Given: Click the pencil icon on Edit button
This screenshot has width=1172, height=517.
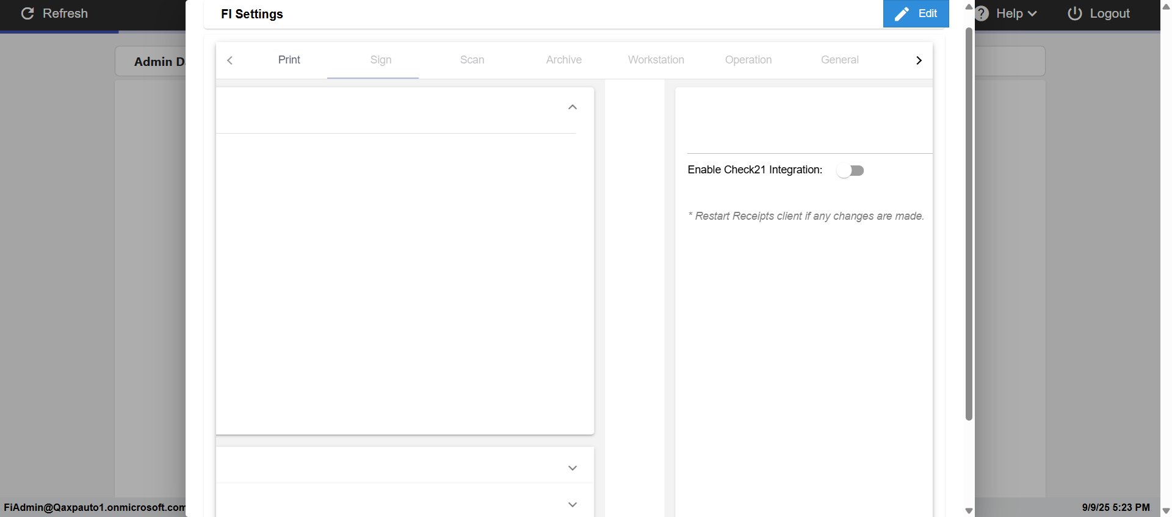Looking at the screenshot, I should tap(902, 14).
